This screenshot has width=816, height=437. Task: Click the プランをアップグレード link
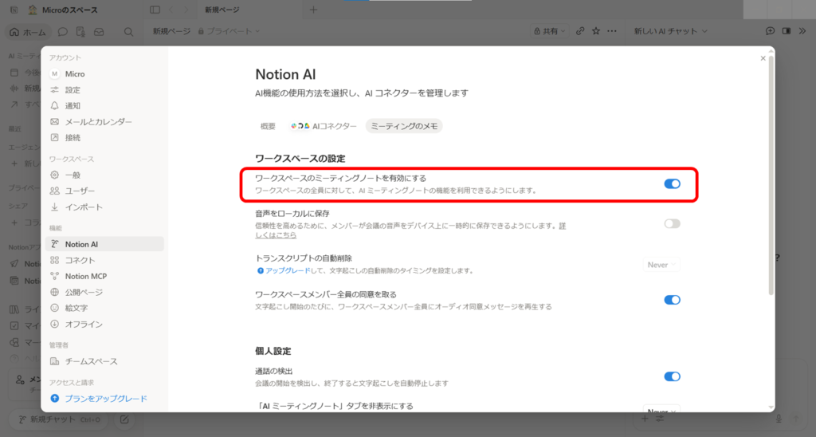click(x=106, y=399)
